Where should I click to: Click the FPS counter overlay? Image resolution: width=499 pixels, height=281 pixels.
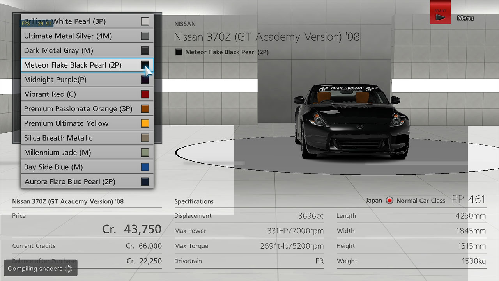click(x=37, y=23)
